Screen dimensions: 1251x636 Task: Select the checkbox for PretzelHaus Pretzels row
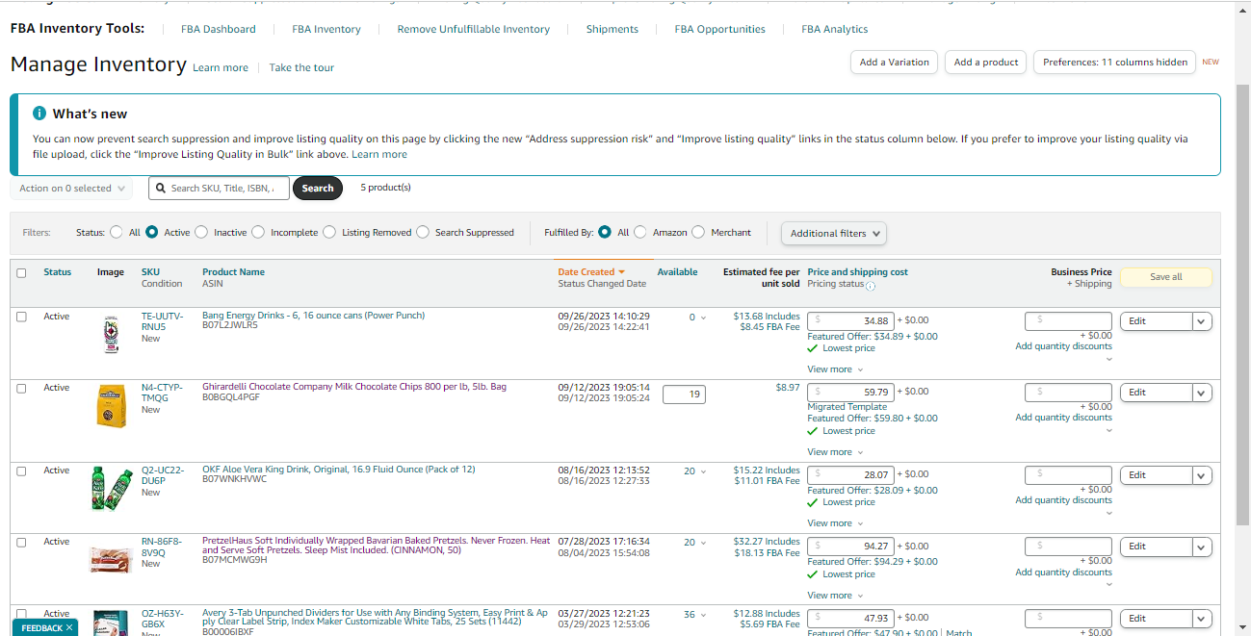21,542
